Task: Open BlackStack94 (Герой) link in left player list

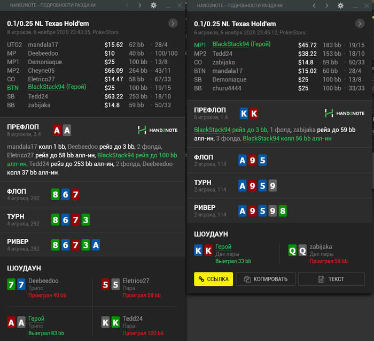Action: click(57, 87)
